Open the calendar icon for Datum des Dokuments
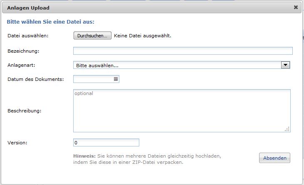This screenshot has width=304, height=185. pos(116,79)
